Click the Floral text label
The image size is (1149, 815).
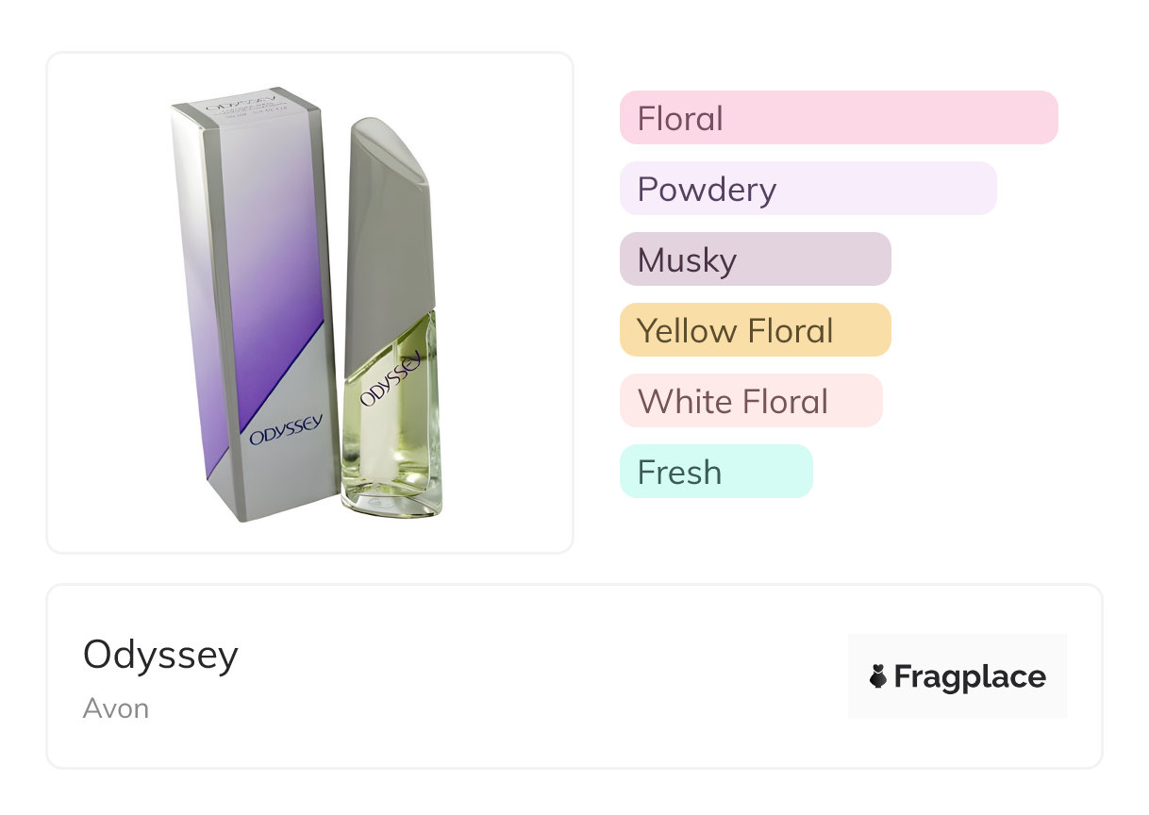pos(680,119)
